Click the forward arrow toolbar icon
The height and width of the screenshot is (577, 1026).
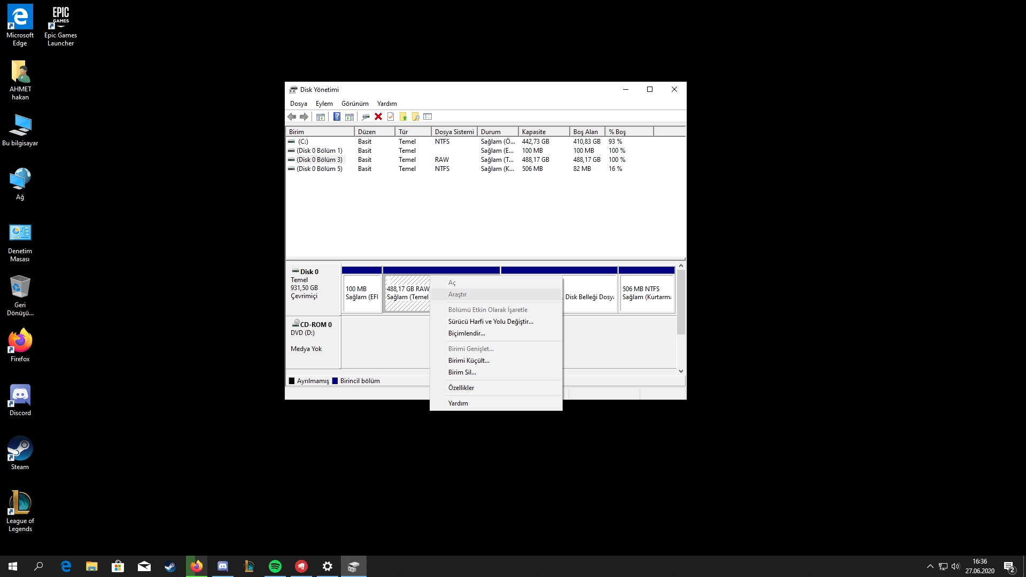coord(304,116)
